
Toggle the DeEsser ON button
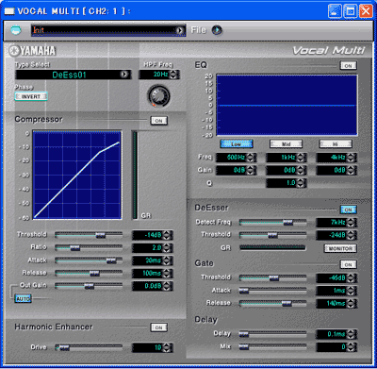click(x=348, y=210)
